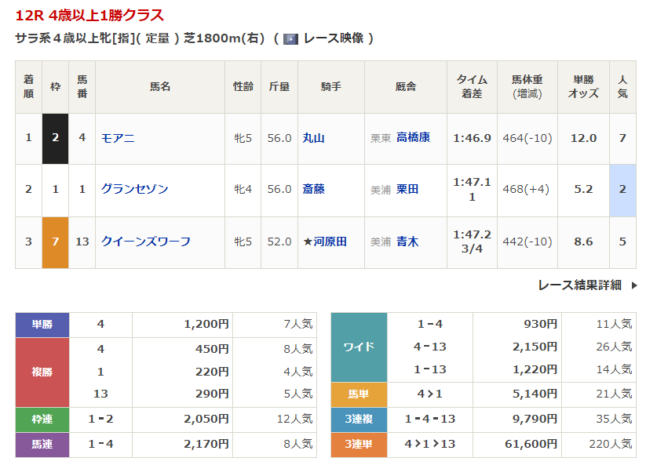
Task: Click the arrow beside レース結果詳細
Action: [x=633, y=285]
